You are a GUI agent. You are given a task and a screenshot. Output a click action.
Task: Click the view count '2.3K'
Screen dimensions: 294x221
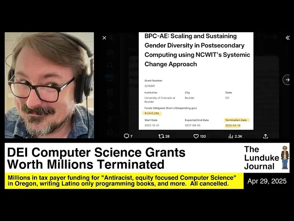[x=238, y=136]
